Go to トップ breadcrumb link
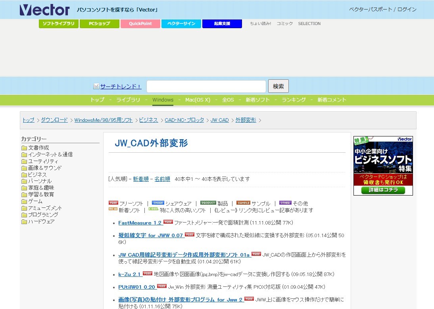The width and height of the screenshot is (434, 309). pyautogui.click(x=29, y=120)
